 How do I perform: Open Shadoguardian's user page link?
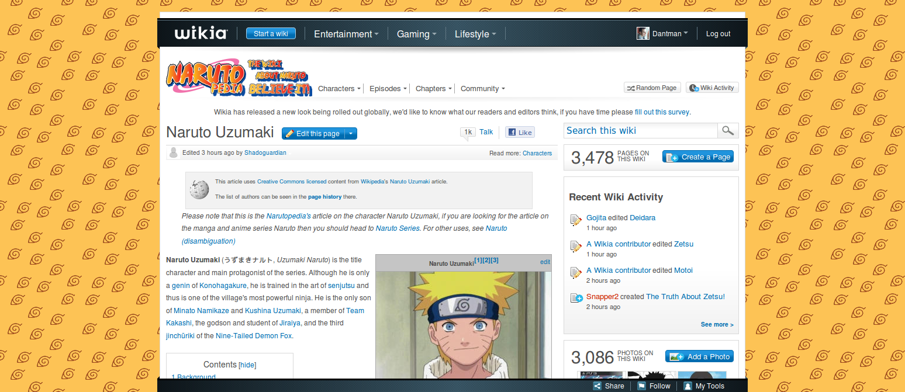265,153
